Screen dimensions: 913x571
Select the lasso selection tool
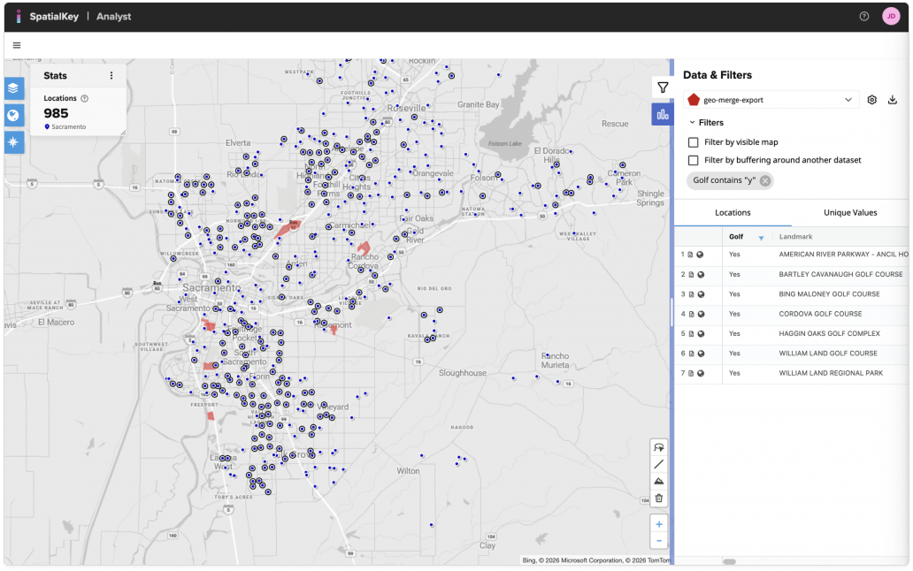659,447
